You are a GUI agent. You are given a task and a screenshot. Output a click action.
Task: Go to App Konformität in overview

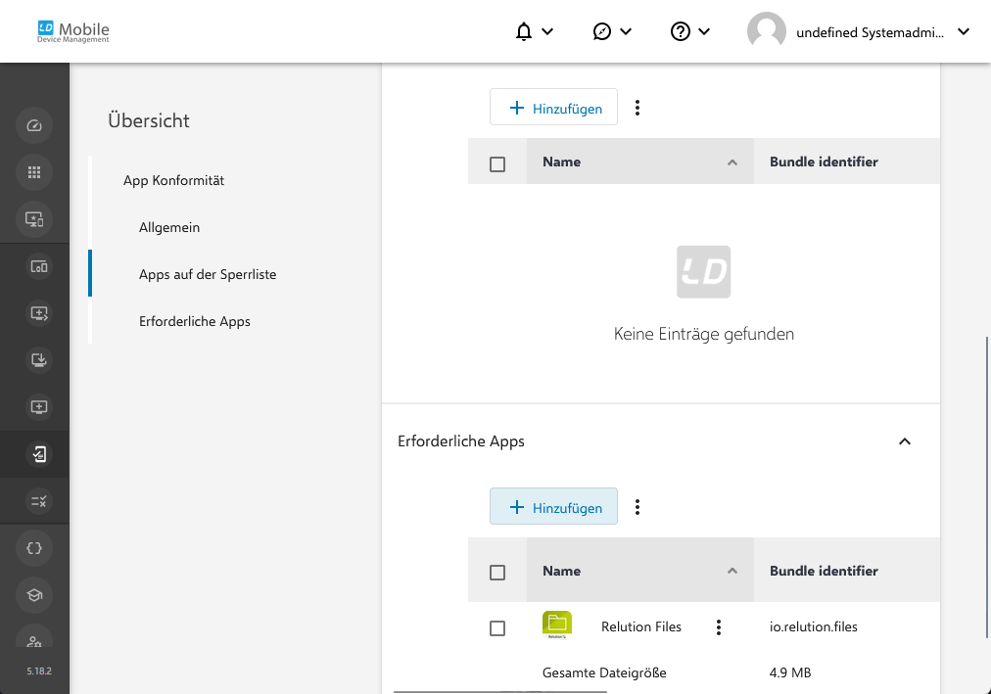(173, 181)
